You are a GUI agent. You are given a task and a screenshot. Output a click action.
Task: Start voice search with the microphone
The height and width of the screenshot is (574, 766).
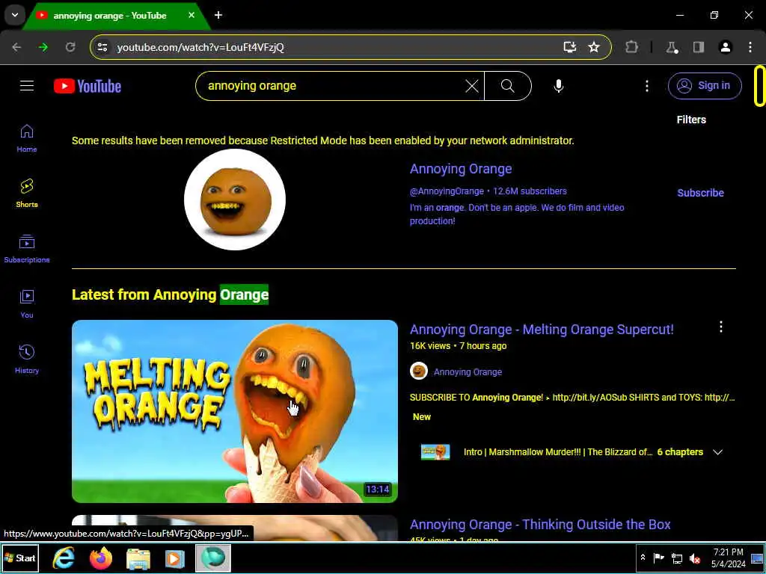click(x=558, y=86)
